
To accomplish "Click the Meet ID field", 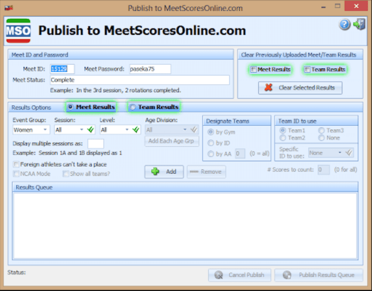I will (x=62, y=69).
